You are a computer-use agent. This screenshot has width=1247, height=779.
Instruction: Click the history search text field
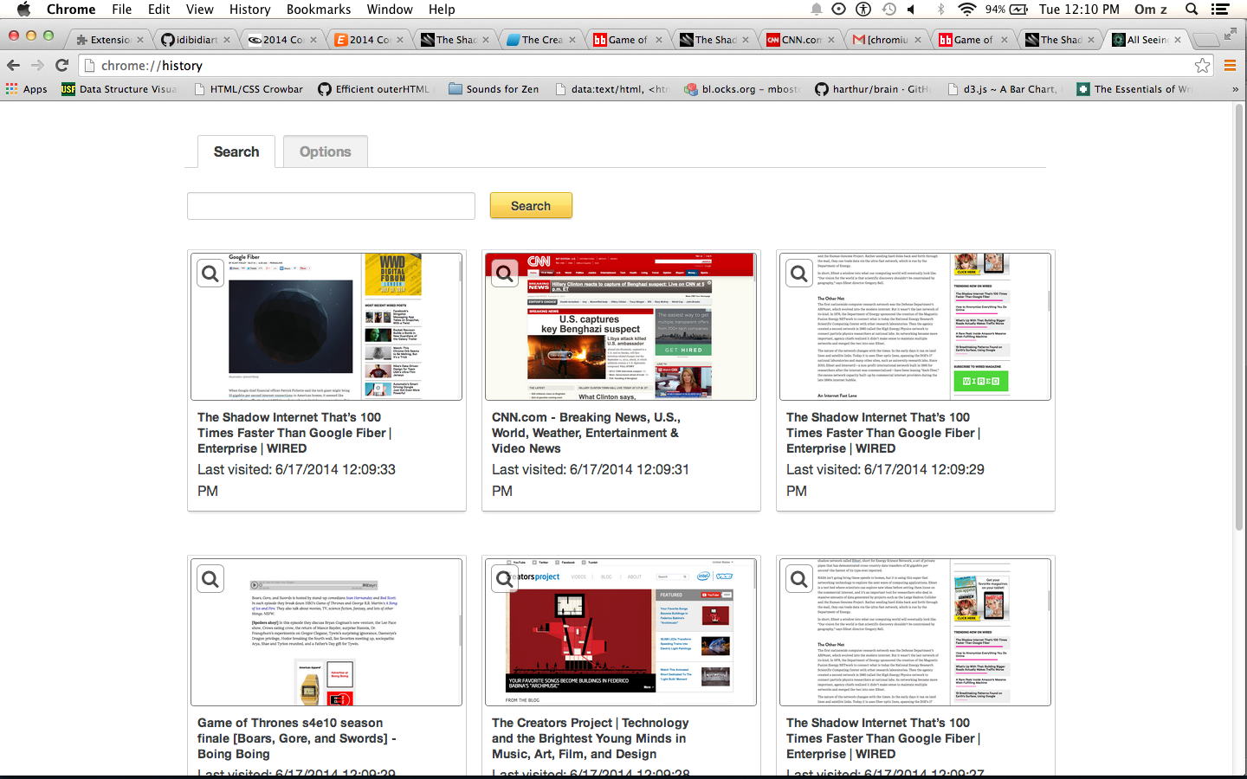tap(331, 206)
